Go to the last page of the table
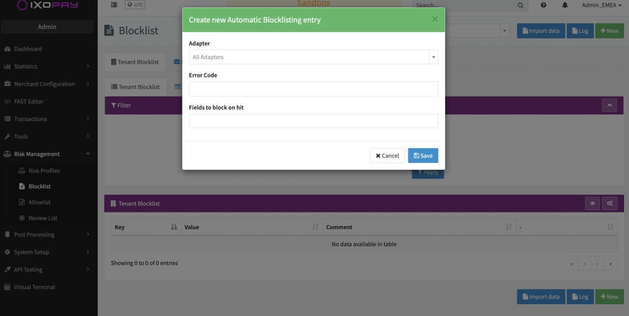 point(610,263)
